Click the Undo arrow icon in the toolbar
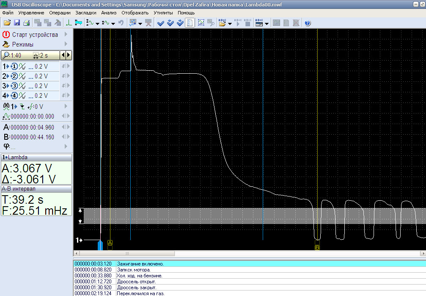 121,23
